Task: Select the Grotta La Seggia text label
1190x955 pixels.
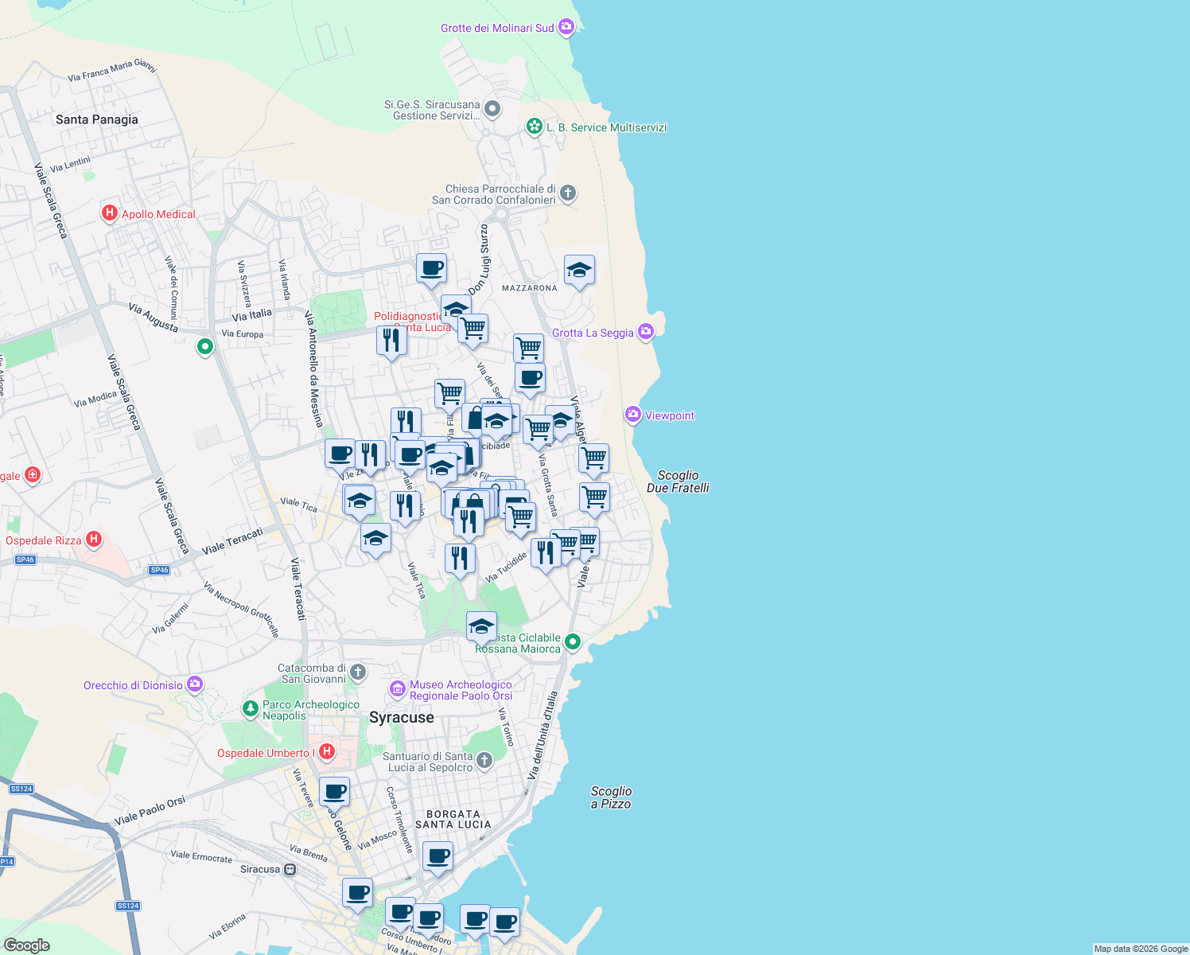Action: pos(593,333)
